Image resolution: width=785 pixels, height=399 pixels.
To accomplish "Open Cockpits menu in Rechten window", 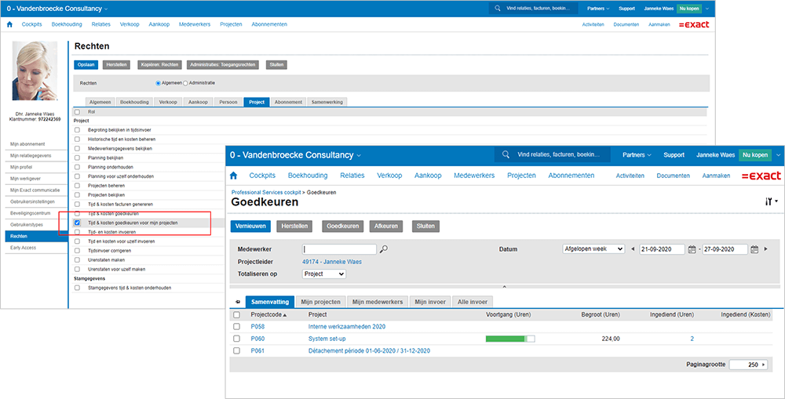I will tap(32, 24).
